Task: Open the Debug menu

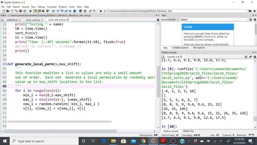Action: tap(41, 7)
